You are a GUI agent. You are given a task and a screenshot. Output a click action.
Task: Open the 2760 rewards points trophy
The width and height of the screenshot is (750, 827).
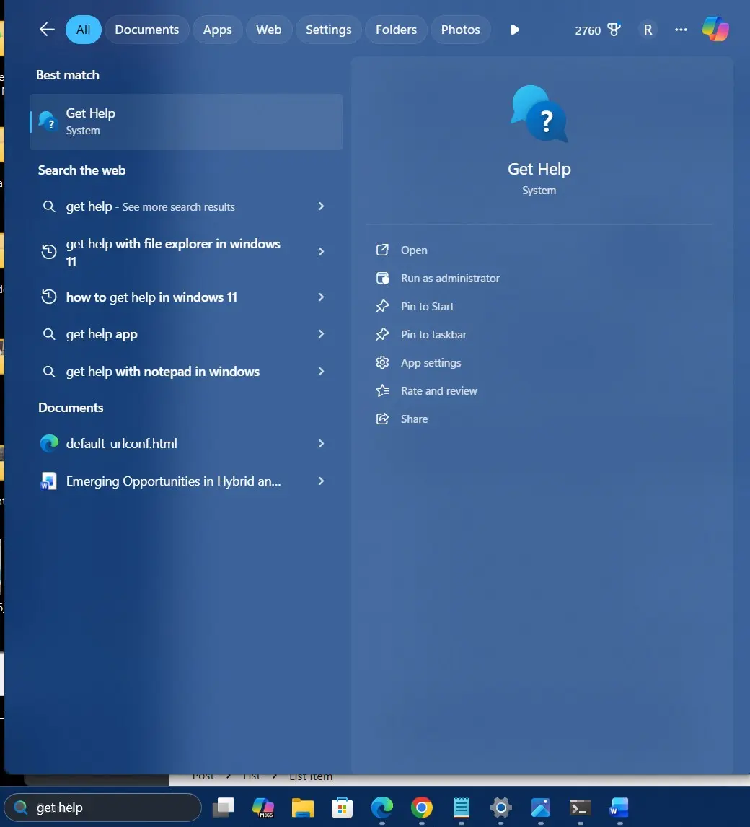598,30
